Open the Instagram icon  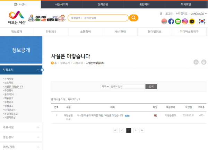(x=185, y=21)
